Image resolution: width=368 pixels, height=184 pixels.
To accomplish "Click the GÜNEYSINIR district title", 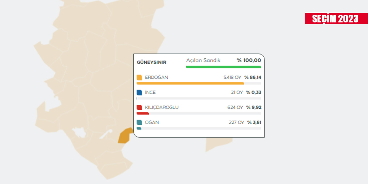I will click(x=152, y=62).
